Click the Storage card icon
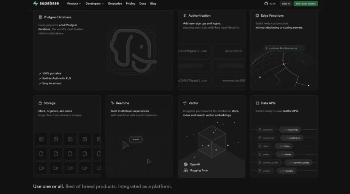The height and width of the screenshot is (194, 350). (x=40, y=103)
